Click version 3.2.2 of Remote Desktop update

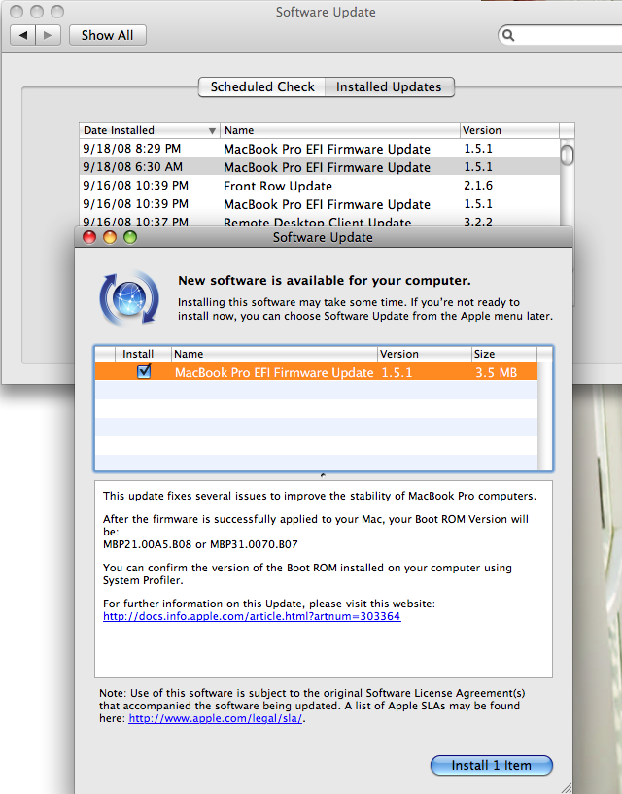click(x=478, y=222)
